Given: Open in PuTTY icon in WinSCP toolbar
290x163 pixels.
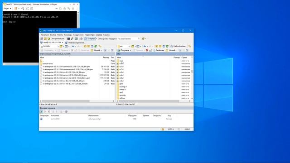Looking at the screenshot, I should 72,38.
